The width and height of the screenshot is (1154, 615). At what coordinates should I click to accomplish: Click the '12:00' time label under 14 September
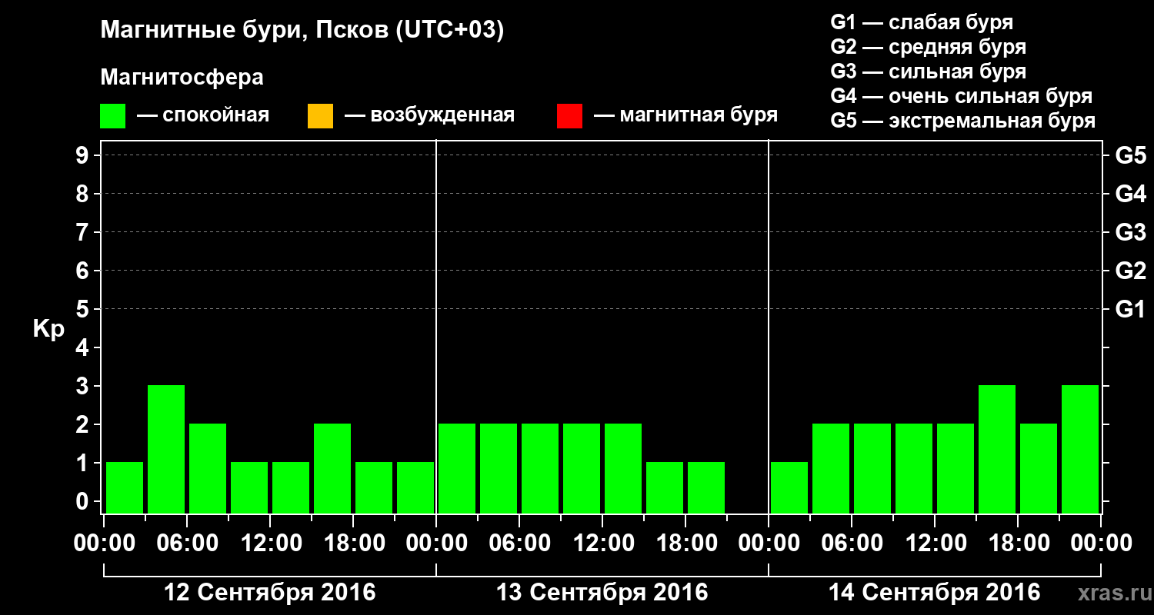coord(935,544)
